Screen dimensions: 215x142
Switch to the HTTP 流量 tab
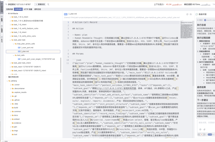click(x=28, y=9)
